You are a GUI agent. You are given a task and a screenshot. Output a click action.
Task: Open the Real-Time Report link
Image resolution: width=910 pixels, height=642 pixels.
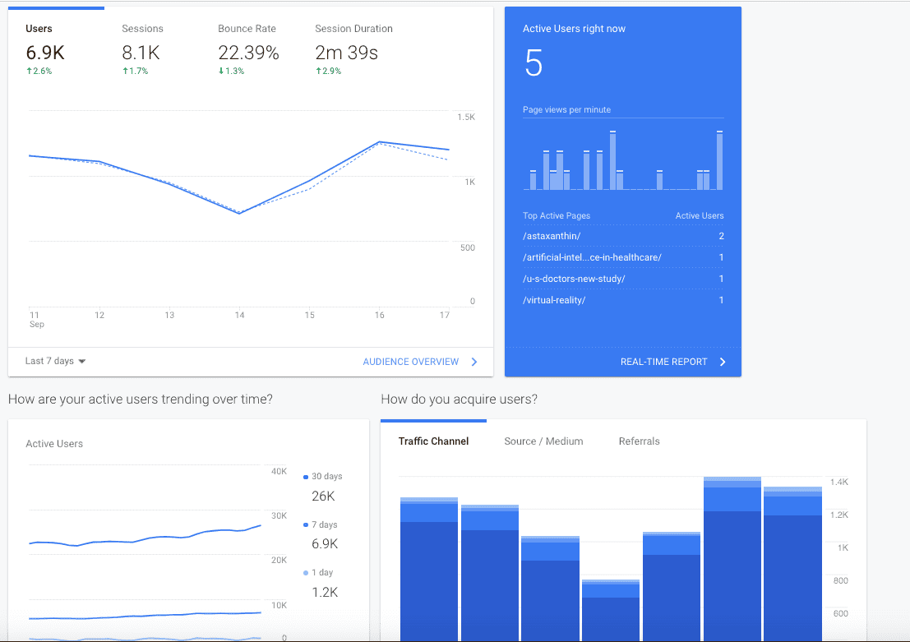tap(663, 362)
